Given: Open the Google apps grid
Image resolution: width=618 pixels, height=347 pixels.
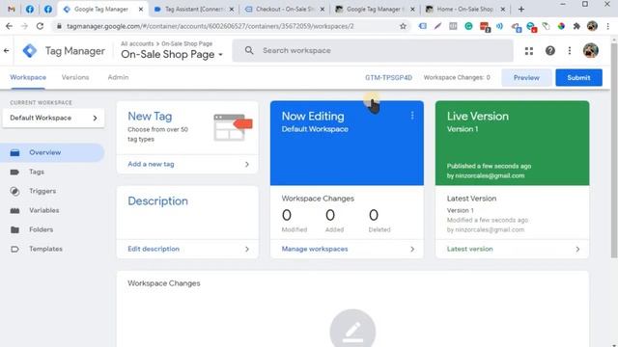Looking at the screenshot, I should coord(529,51).
